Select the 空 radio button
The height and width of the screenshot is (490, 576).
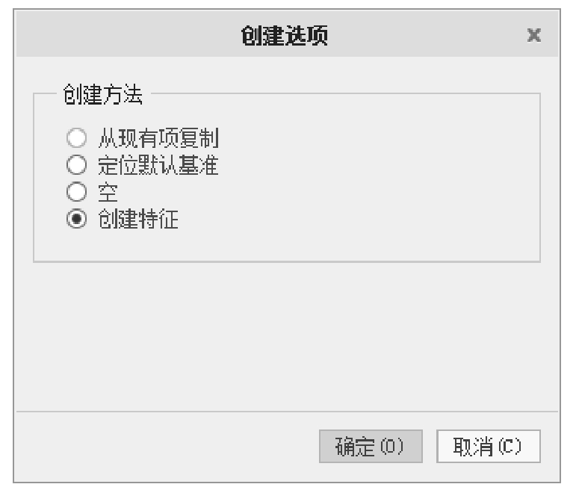coord(74,192)
